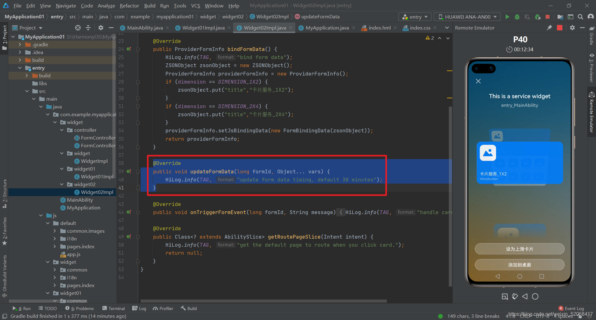Rotate the emulator screen icon

click(515, 296)
